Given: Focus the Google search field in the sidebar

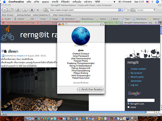Looking at the screenshot, I should pos(141,100).
